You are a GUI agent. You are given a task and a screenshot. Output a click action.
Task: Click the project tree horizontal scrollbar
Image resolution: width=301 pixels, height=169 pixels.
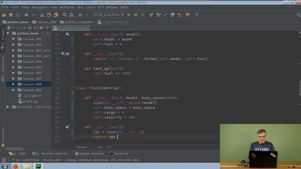click(x=15, y=149)
